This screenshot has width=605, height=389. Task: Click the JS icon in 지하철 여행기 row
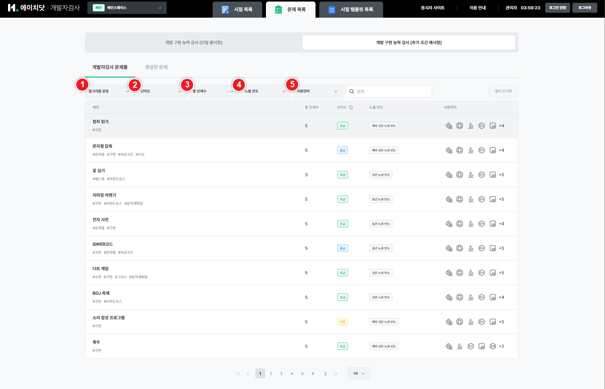tap(492, 199)
